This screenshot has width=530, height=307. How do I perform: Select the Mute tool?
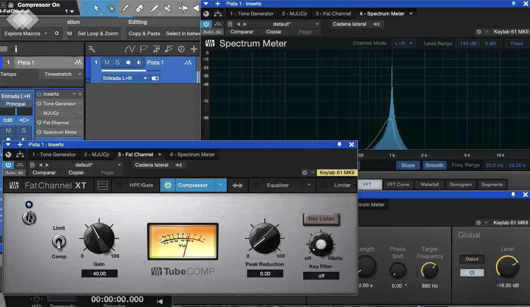coord(168,8)
